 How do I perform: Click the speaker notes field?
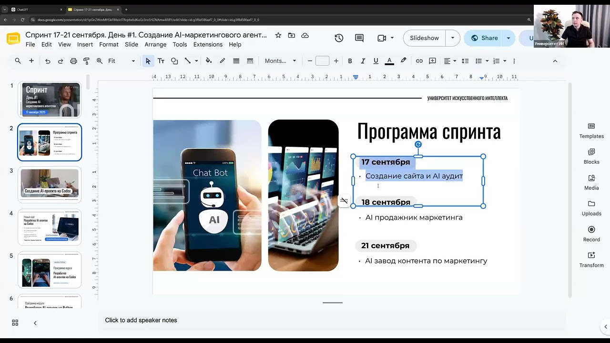pos(332,320)
